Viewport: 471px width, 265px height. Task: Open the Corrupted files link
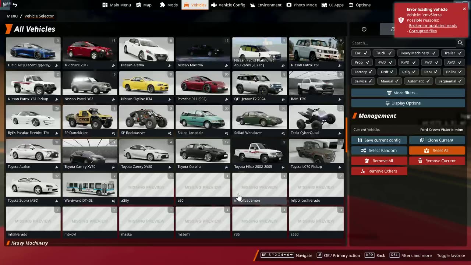click(x=423, y=31)
